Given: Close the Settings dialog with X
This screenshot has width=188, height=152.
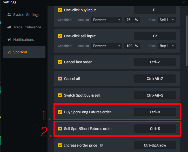Looking at the screenshot, I should click(x=183, y=2).
